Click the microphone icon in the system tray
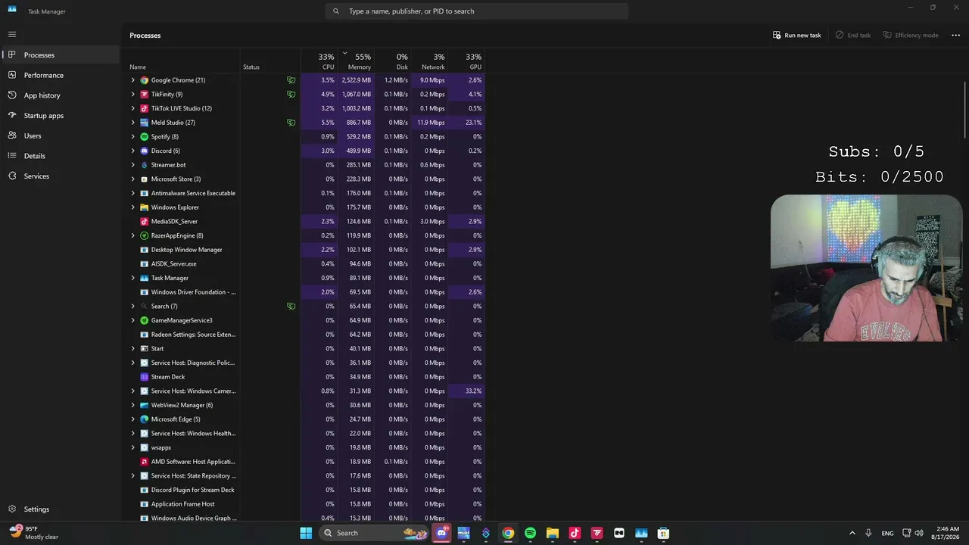The image size is (969, 545). pos(868,533)
